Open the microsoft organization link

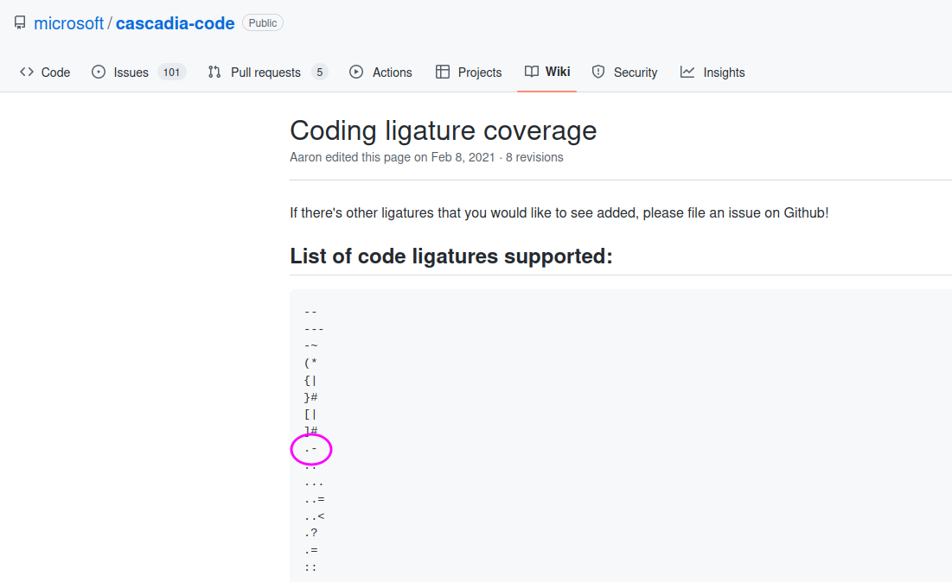[68, 22]
